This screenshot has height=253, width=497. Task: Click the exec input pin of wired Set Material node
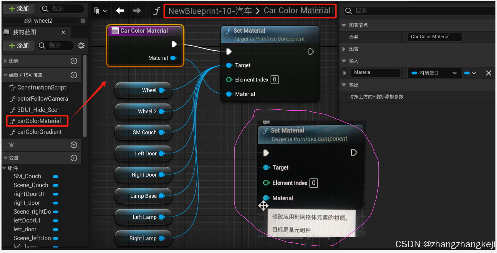[x=229, y=51]
